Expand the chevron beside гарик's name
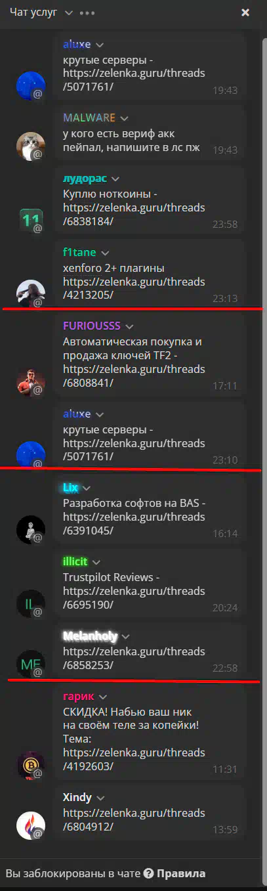Image resolution: width=267 pixels, height=891 pixels. [102, 697]
